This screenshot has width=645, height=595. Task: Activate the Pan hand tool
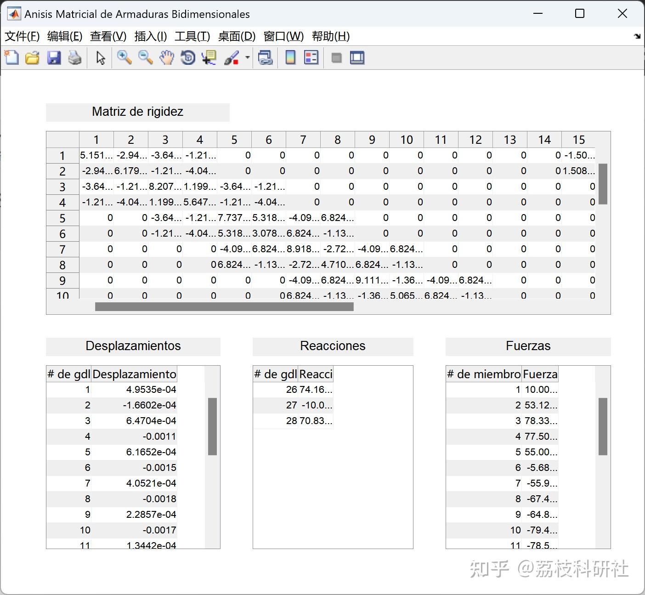tap(166, 57)
